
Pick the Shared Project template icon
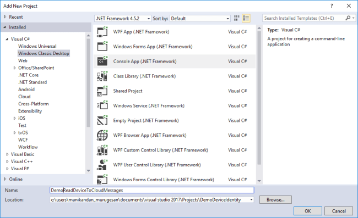coord(102,91)
